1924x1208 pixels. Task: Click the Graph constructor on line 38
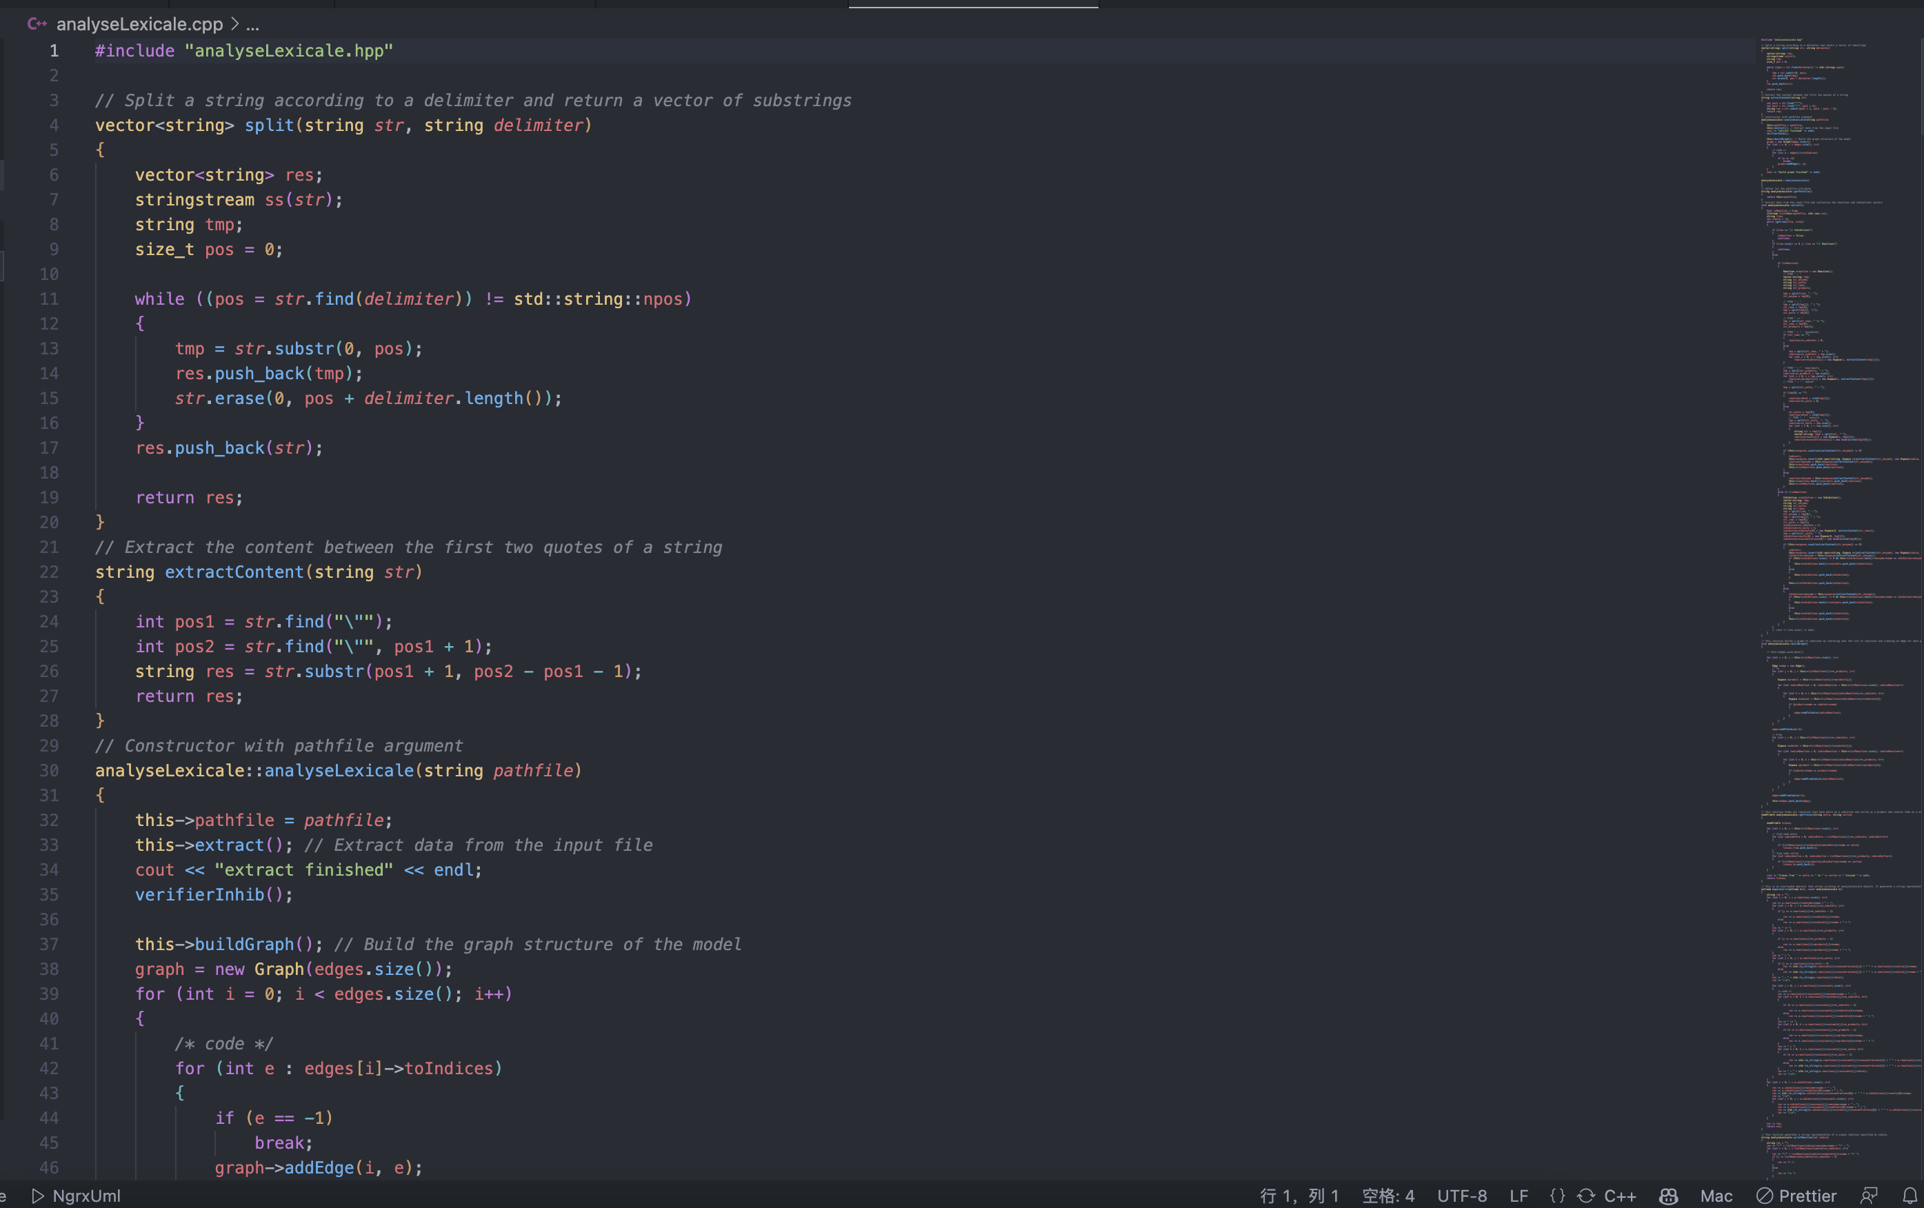(279, 969)
